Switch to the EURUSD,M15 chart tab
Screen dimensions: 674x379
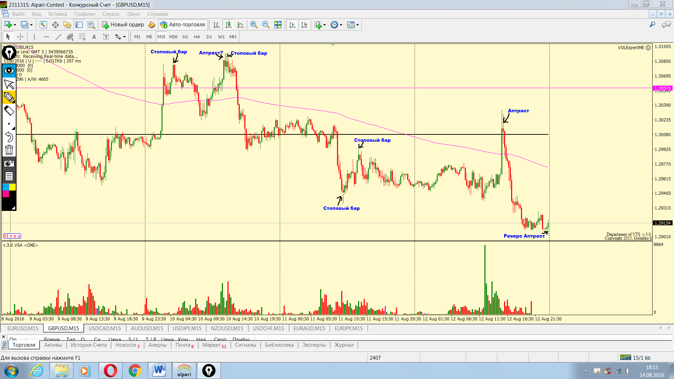point(23,328)
